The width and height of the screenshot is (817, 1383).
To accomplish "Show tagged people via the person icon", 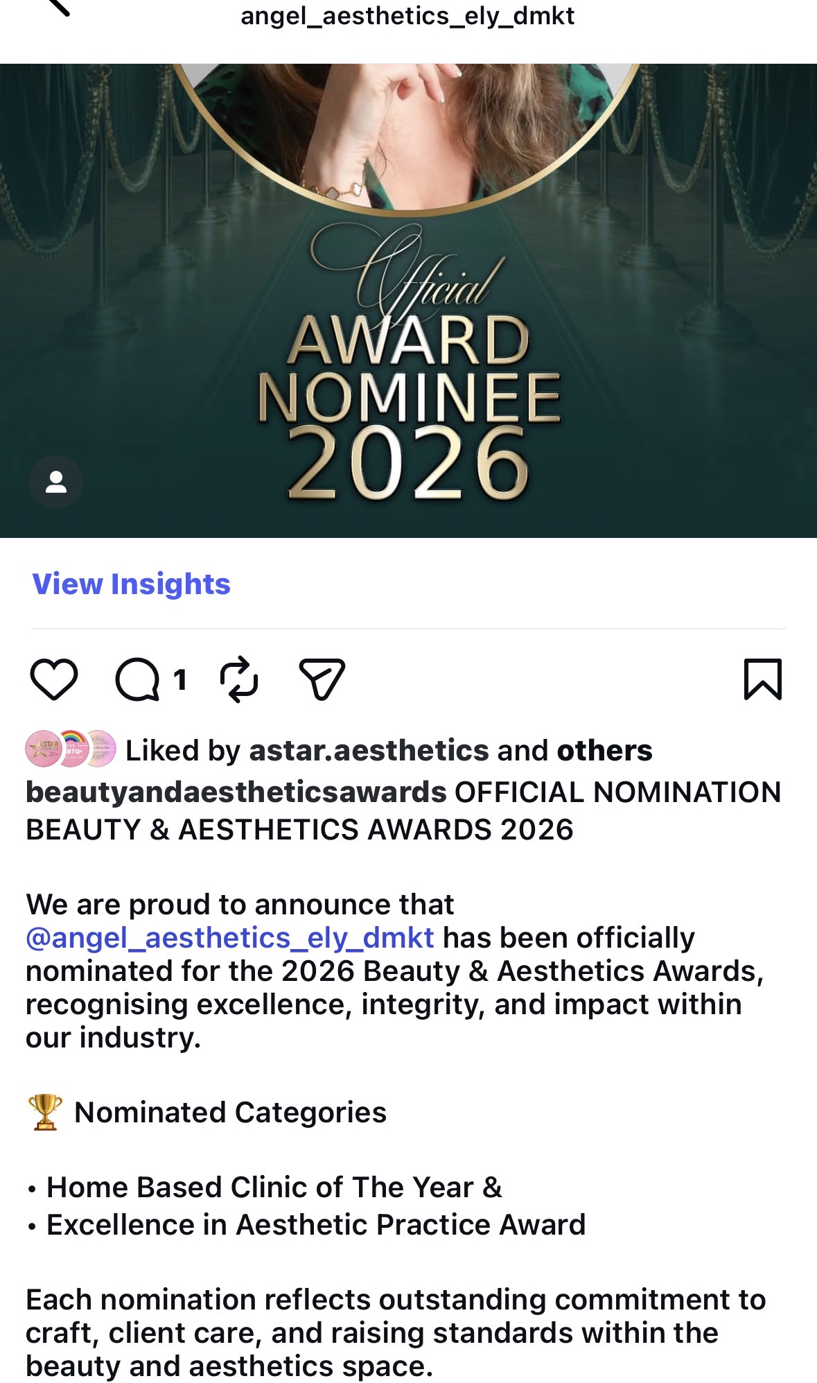I will (56, 482).
